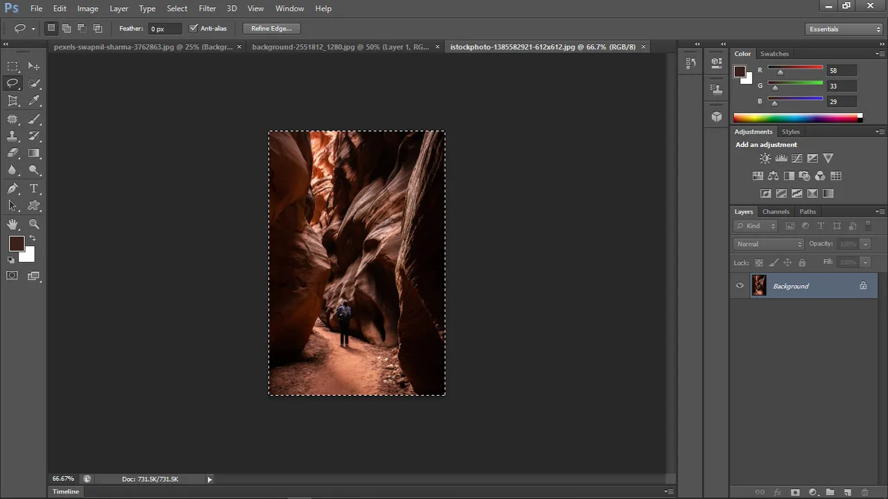This screenshot has width=888, height=499.
Task: Switch to the Channels tab
Action: pos(776,211)
